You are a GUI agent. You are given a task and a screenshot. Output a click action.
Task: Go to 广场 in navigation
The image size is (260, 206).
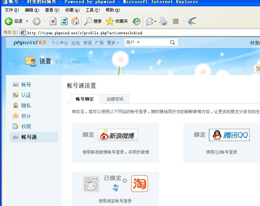click(99, 43)
